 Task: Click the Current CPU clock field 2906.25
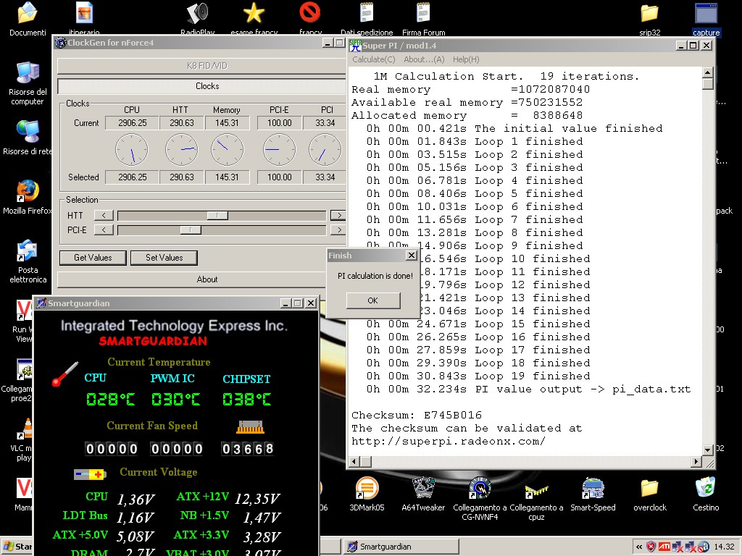[132, 123]
